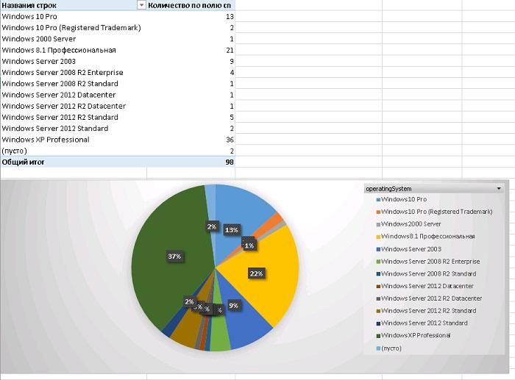Select 'Windows Server 2012 R2 Standard' row label
Screen dimensions: 515x380
pyautogui.click(x=60, y=117)
